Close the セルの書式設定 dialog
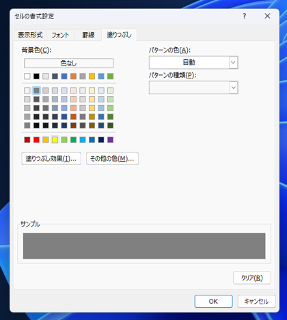This screenshot has height=320, width=287. click(267, 16)
